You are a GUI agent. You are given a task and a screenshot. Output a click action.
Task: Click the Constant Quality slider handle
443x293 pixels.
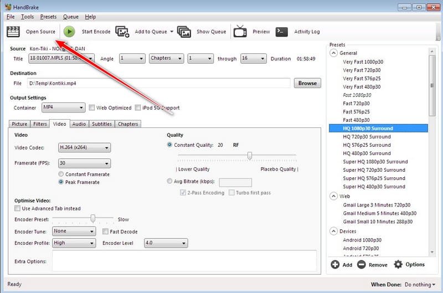250,156
